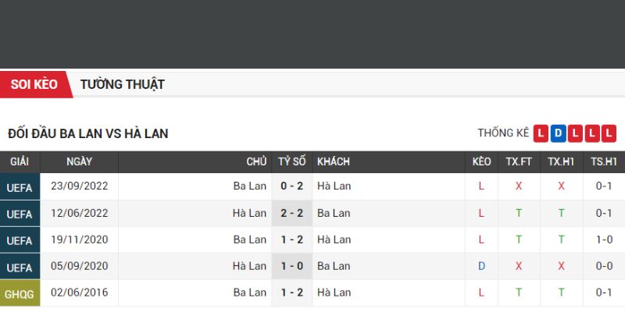This screenshot has height=312, width=625.
Task: Click the blue D result in KÈO column
Action: [482, 266]
